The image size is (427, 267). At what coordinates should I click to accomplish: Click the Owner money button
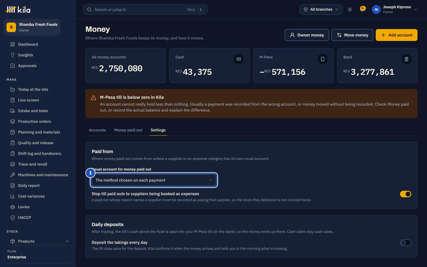(x=307, y=35)
